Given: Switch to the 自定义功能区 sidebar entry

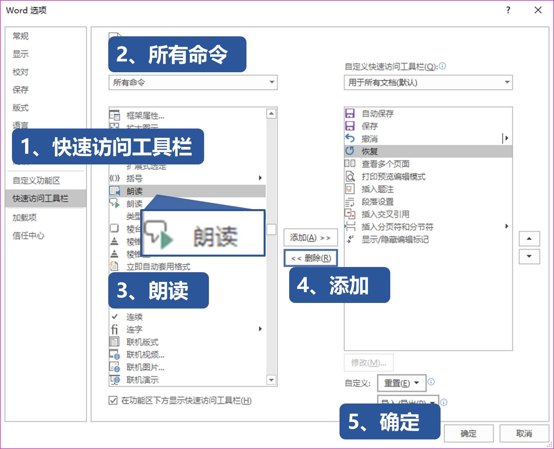Looking at the screenshot, I should [36, 180].
